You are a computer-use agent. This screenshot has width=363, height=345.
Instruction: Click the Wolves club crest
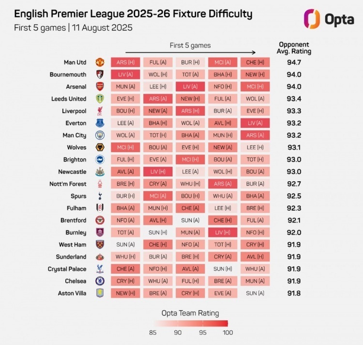click(x=100, y=147)
